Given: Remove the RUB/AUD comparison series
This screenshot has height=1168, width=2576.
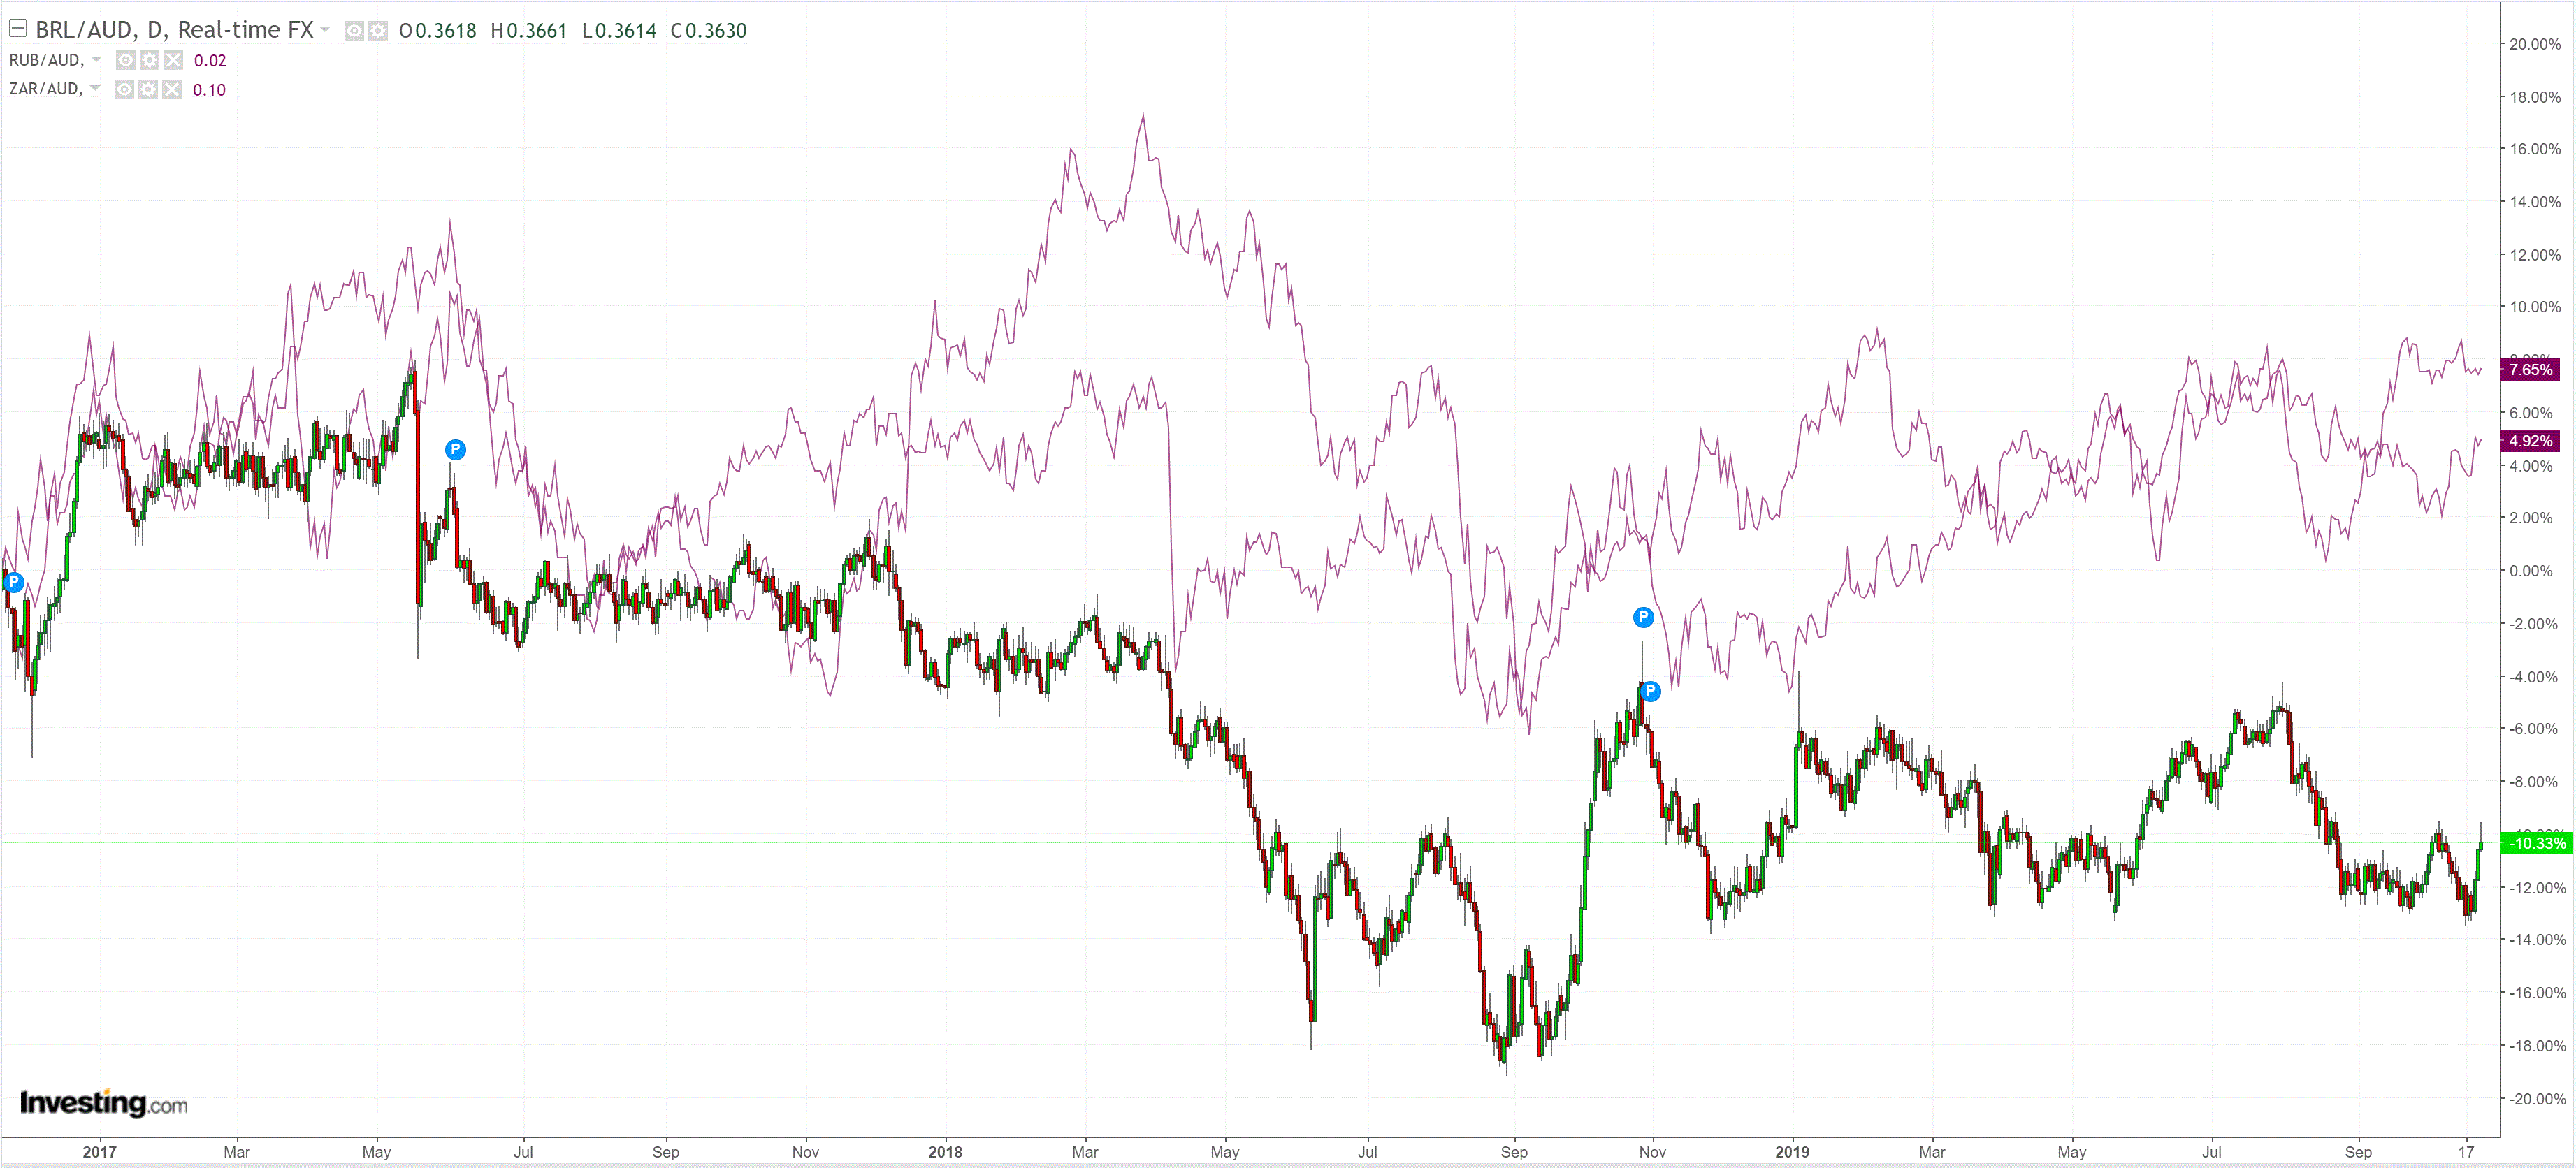Looking at the screenshot, I should pyautogui.click(x=173, y=60).
